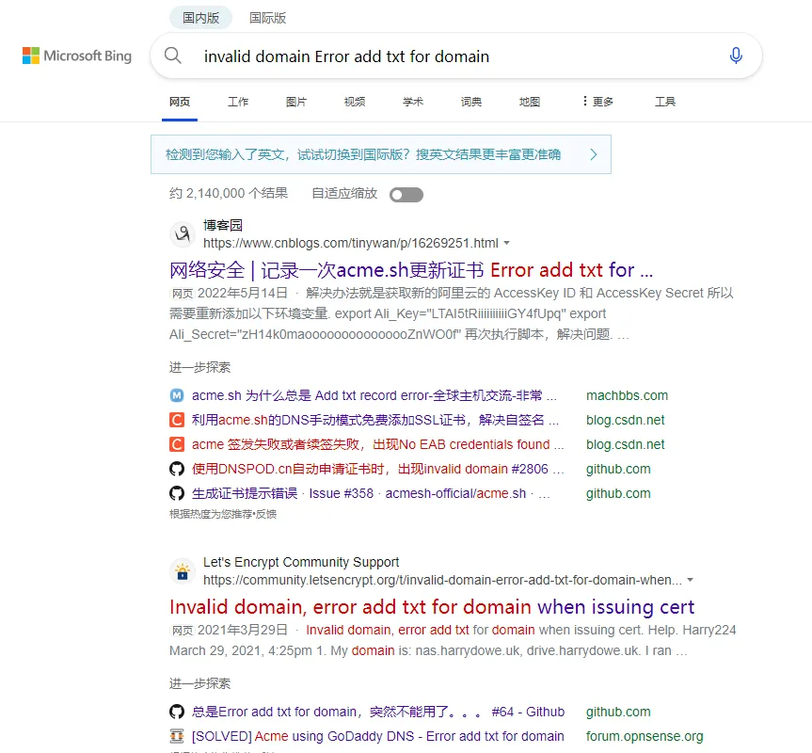Click the OPNsense forum result icon
This screenshot has height=753, width=812.
coord(176,736)
